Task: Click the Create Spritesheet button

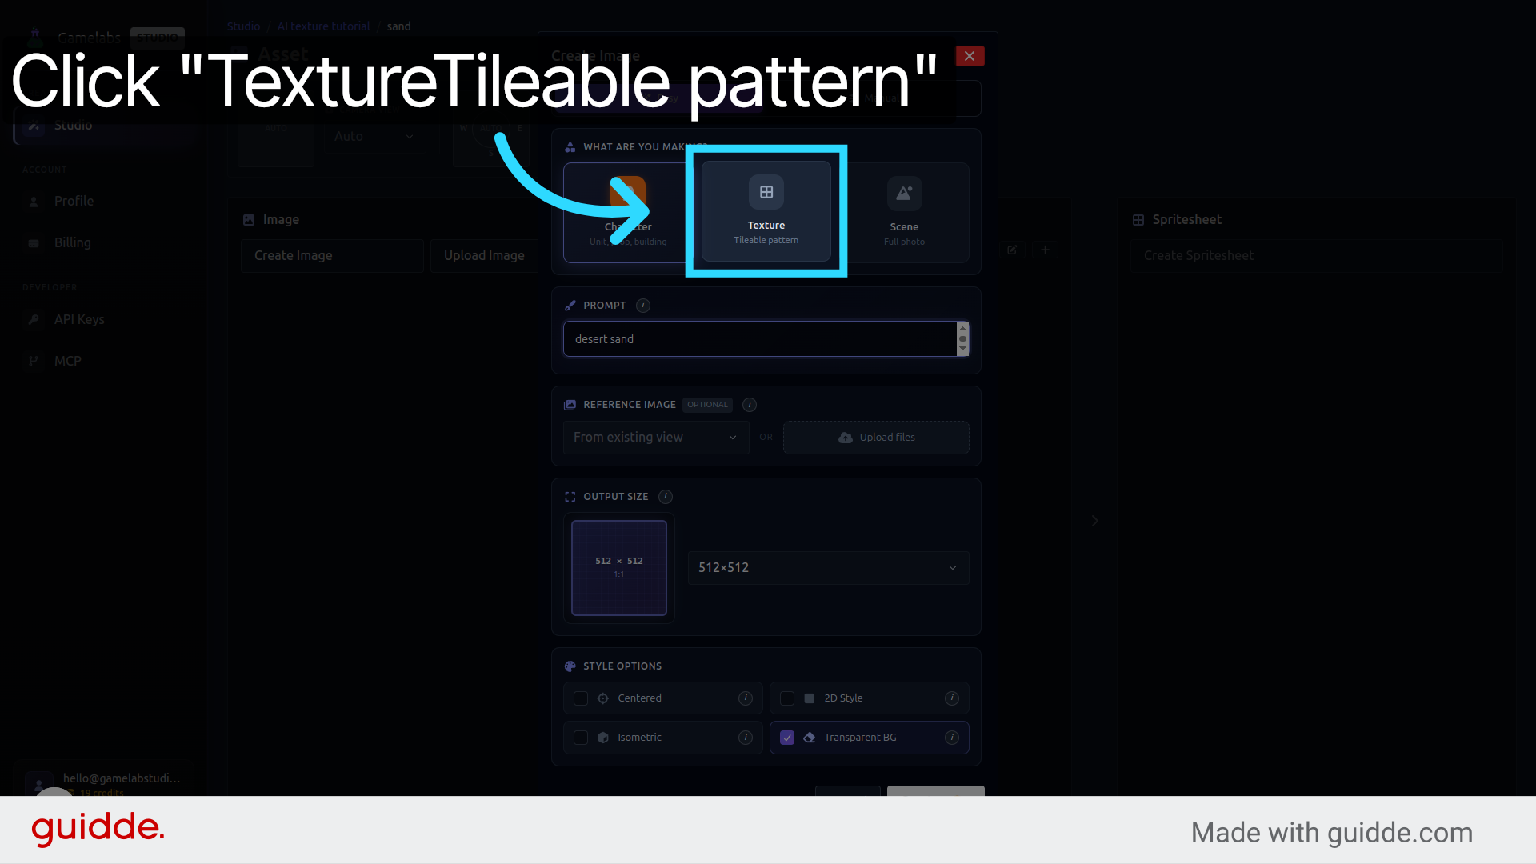Action: click(x=1317, y=256)
